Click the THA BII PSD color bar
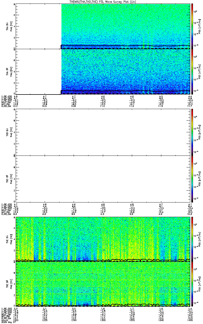 192,72
